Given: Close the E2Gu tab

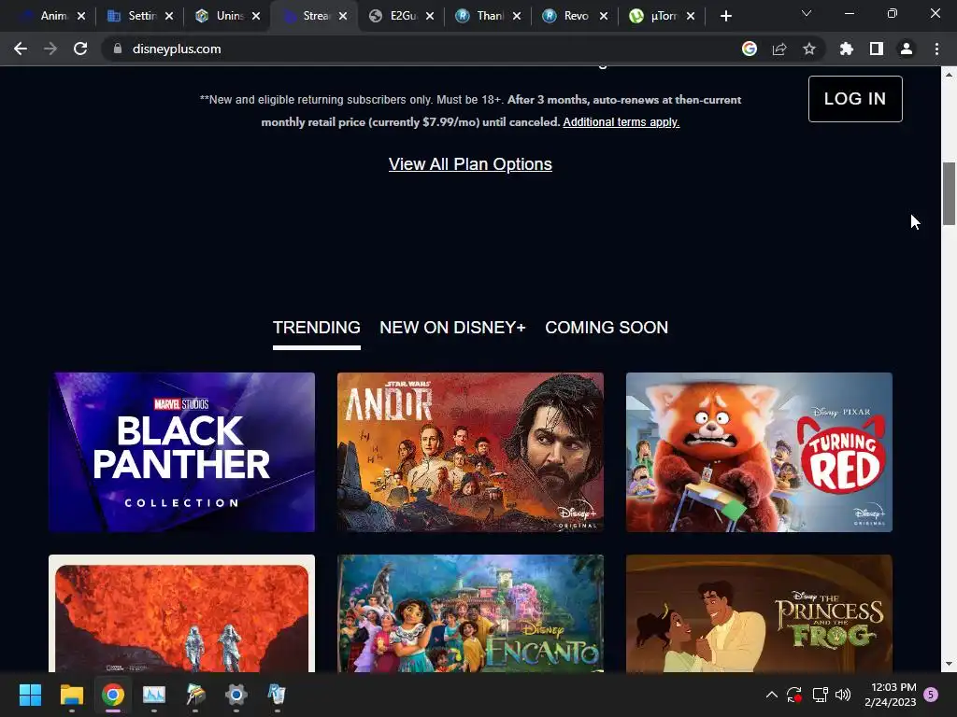Looking at the screenshot, I should [430, 16].
